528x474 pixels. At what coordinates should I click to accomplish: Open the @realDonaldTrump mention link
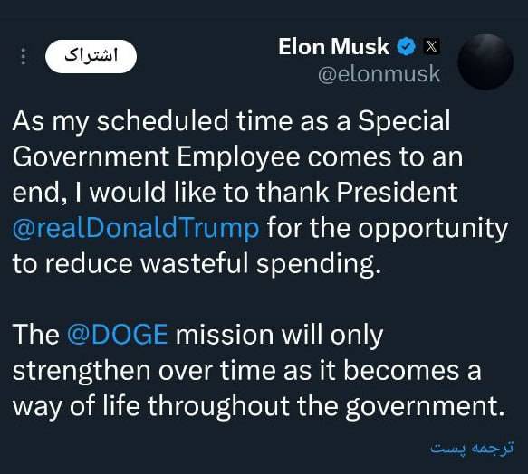pos(136,228)
